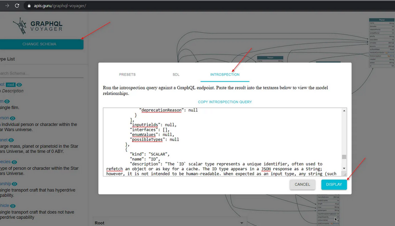
Task: Click the 'possibleTypes' key in the JSON
Action: [x=147, y=140]
